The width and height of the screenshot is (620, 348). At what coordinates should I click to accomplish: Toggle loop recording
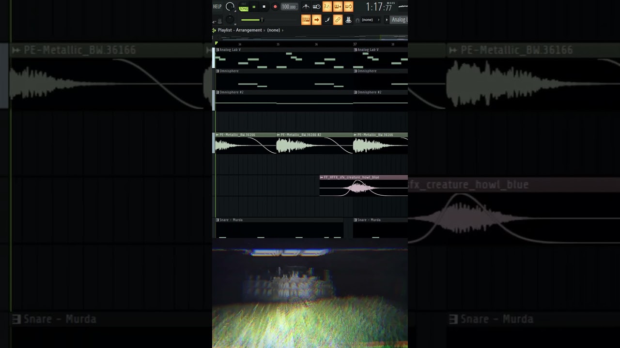[348, 7]
